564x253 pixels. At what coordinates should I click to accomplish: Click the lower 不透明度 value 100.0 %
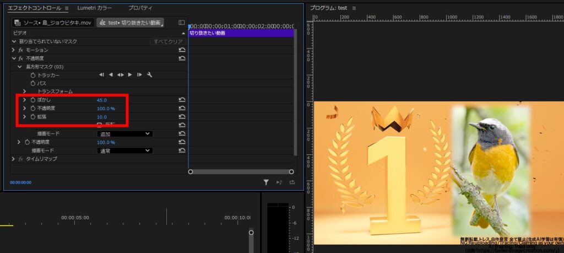[x=106, y=142]
